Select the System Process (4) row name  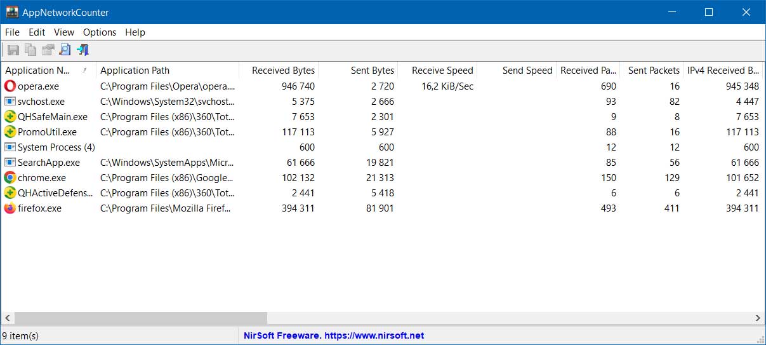point(56,147)
